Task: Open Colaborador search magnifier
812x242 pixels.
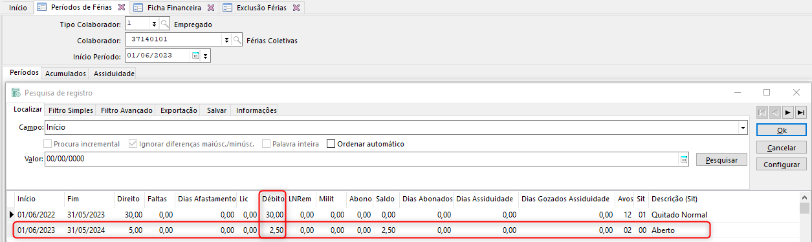Action: coord(237,40)
